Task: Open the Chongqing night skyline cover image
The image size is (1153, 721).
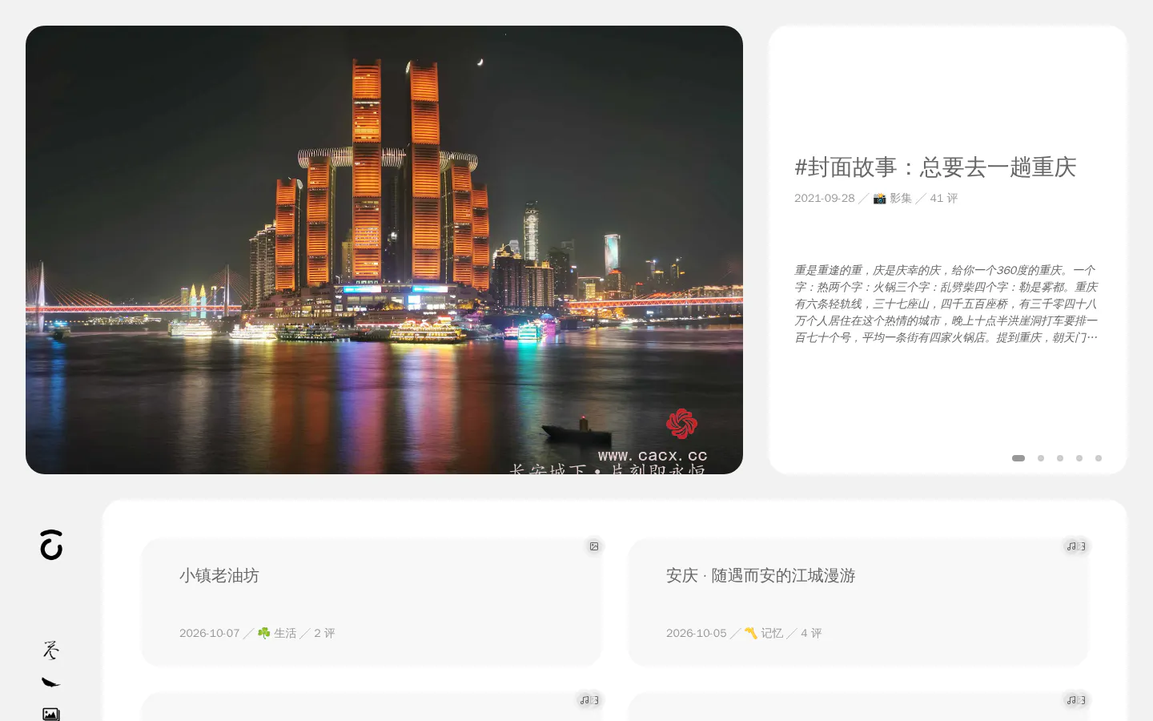Action: (x=384, y=250)
